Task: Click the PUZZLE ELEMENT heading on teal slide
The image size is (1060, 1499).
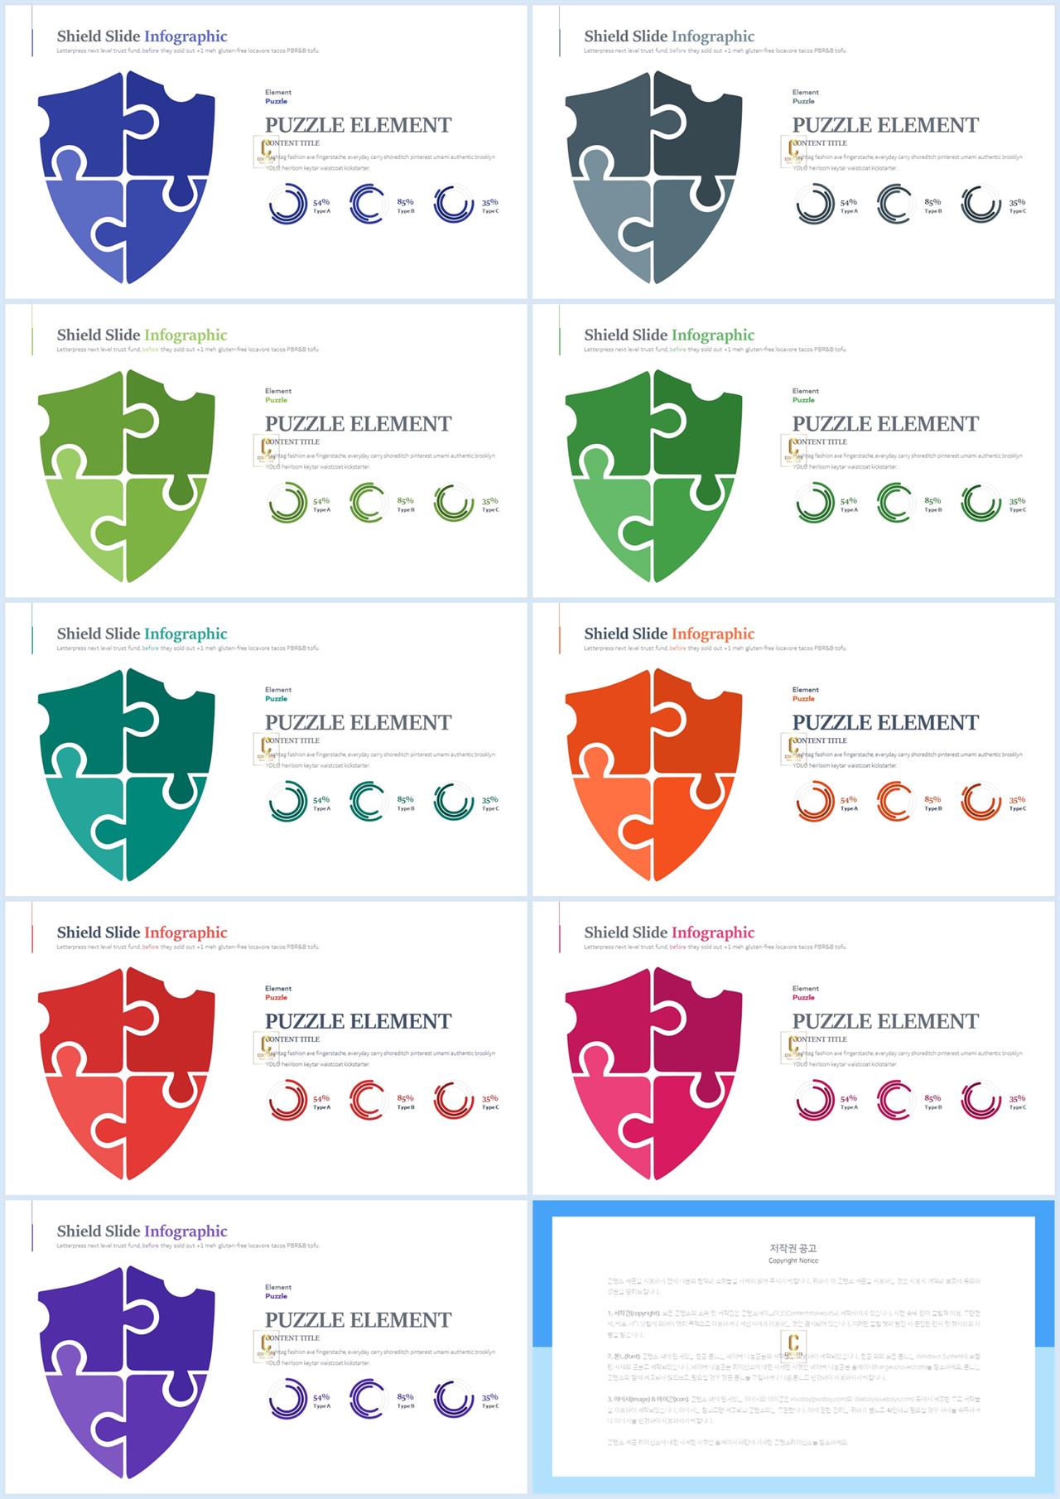Action: click(x=358, y=722)
